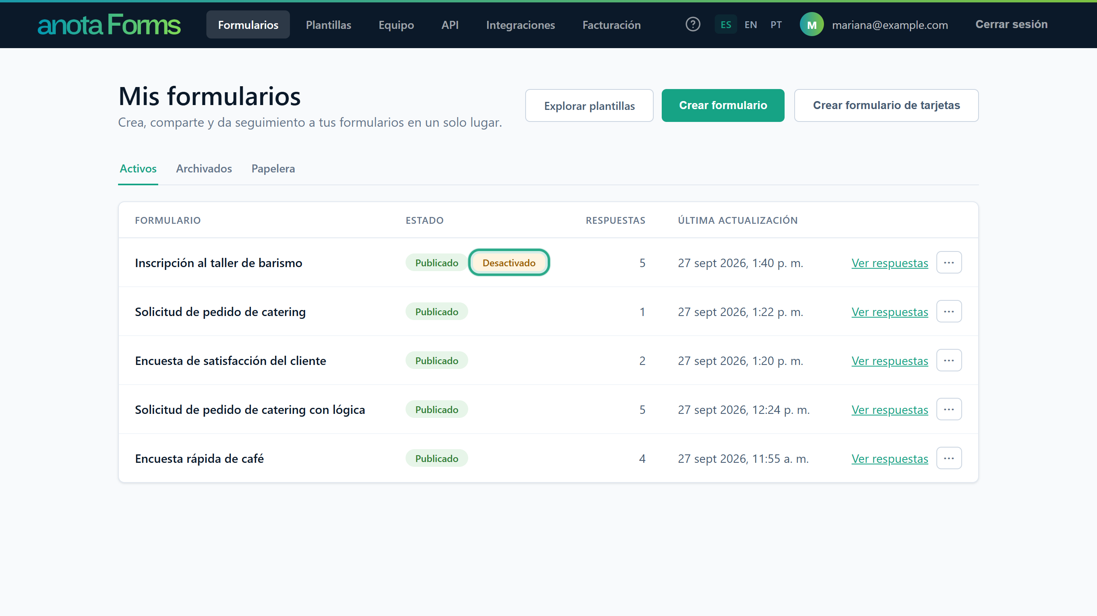Switch language to PT
The height and width of the screenshot is (616, 1097).
pos(776,25)
